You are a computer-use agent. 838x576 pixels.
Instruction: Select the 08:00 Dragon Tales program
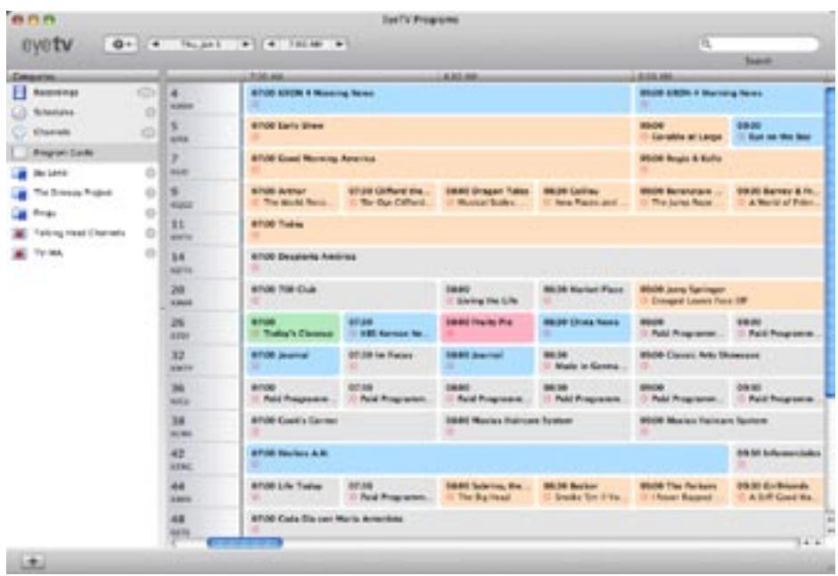point(488,197)
